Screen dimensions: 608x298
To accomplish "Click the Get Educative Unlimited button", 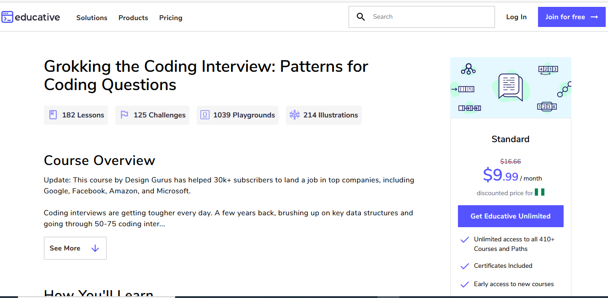I will click(x=511, y=216).
